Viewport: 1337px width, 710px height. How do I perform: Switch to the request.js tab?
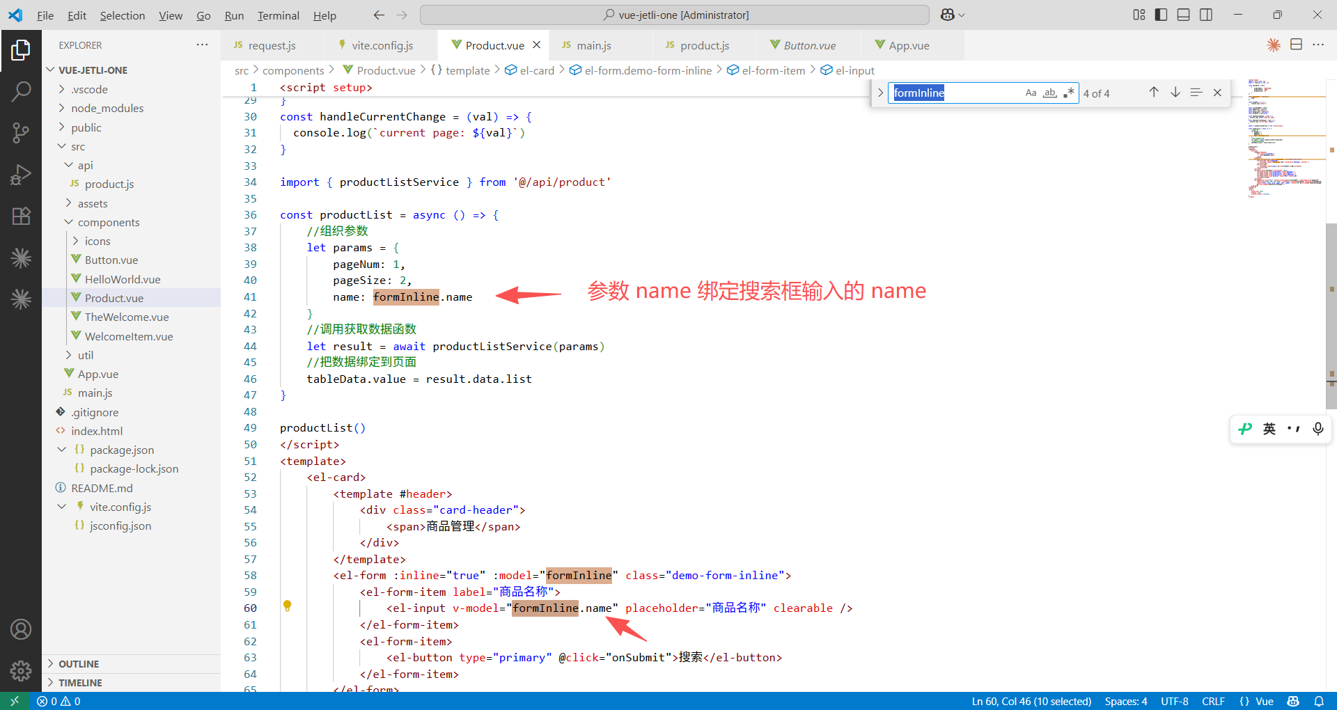coord(272,45)
